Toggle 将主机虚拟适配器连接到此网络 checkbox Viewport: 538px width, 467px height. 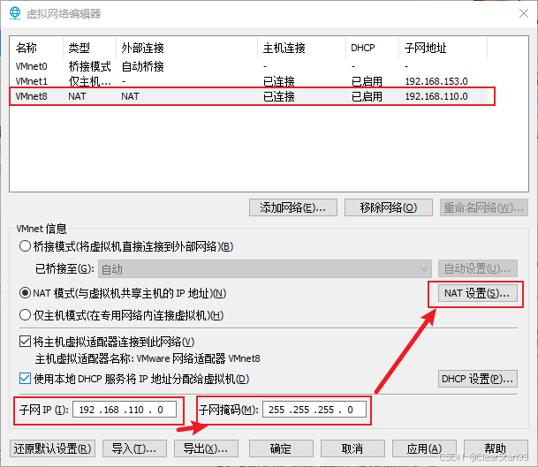point(25,342)
